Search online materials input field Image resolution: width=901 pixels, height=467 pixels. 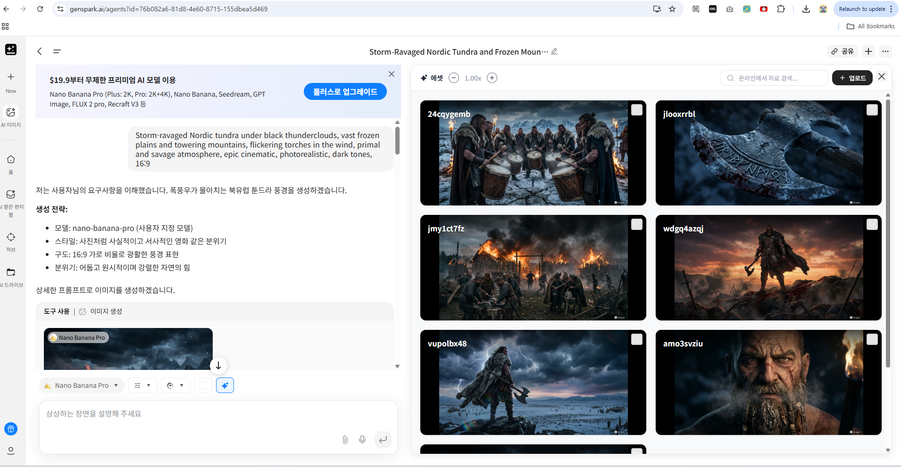pyautogui.click(x=774, y=78)
